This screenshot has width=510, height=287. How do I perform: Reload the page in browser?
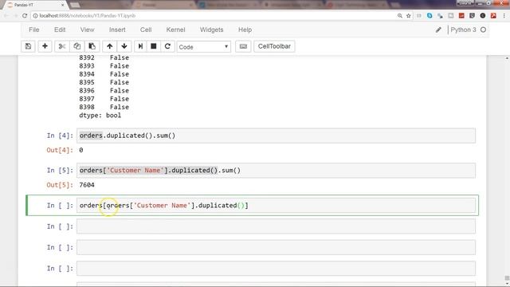coord(25,16)
